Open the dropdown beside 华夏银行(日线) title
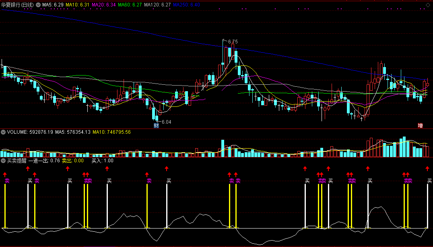Screen dimensions: 433x247 (x=38, y=5)
